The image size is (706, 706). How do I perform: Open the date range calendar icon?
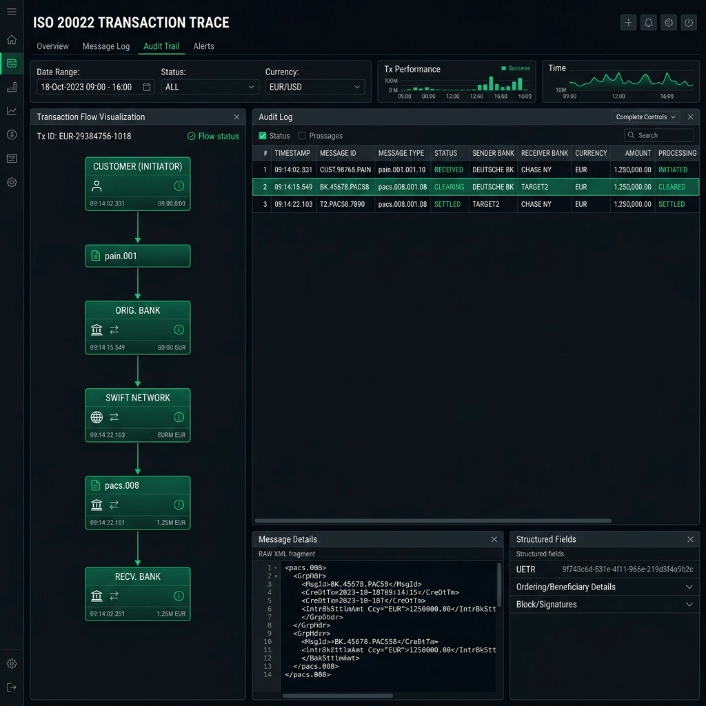coord(146,87)
